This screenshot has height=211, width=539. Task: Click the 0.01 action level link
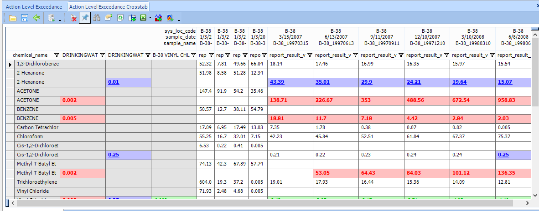click(x=114, y=82)
